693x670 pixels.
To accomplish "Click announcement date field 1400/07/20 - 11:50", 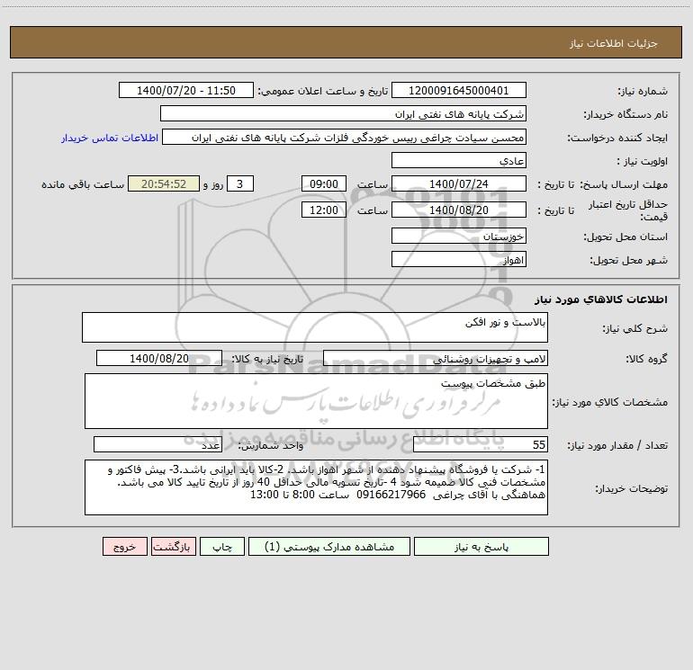I will [x=186, y=90].
